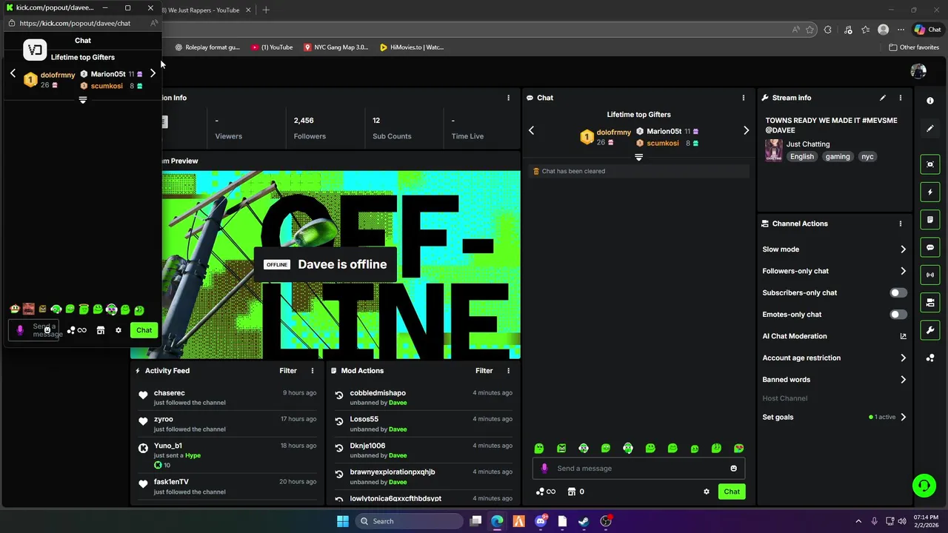Open Activity Feed three-dot menu

[x=313, y=371]
